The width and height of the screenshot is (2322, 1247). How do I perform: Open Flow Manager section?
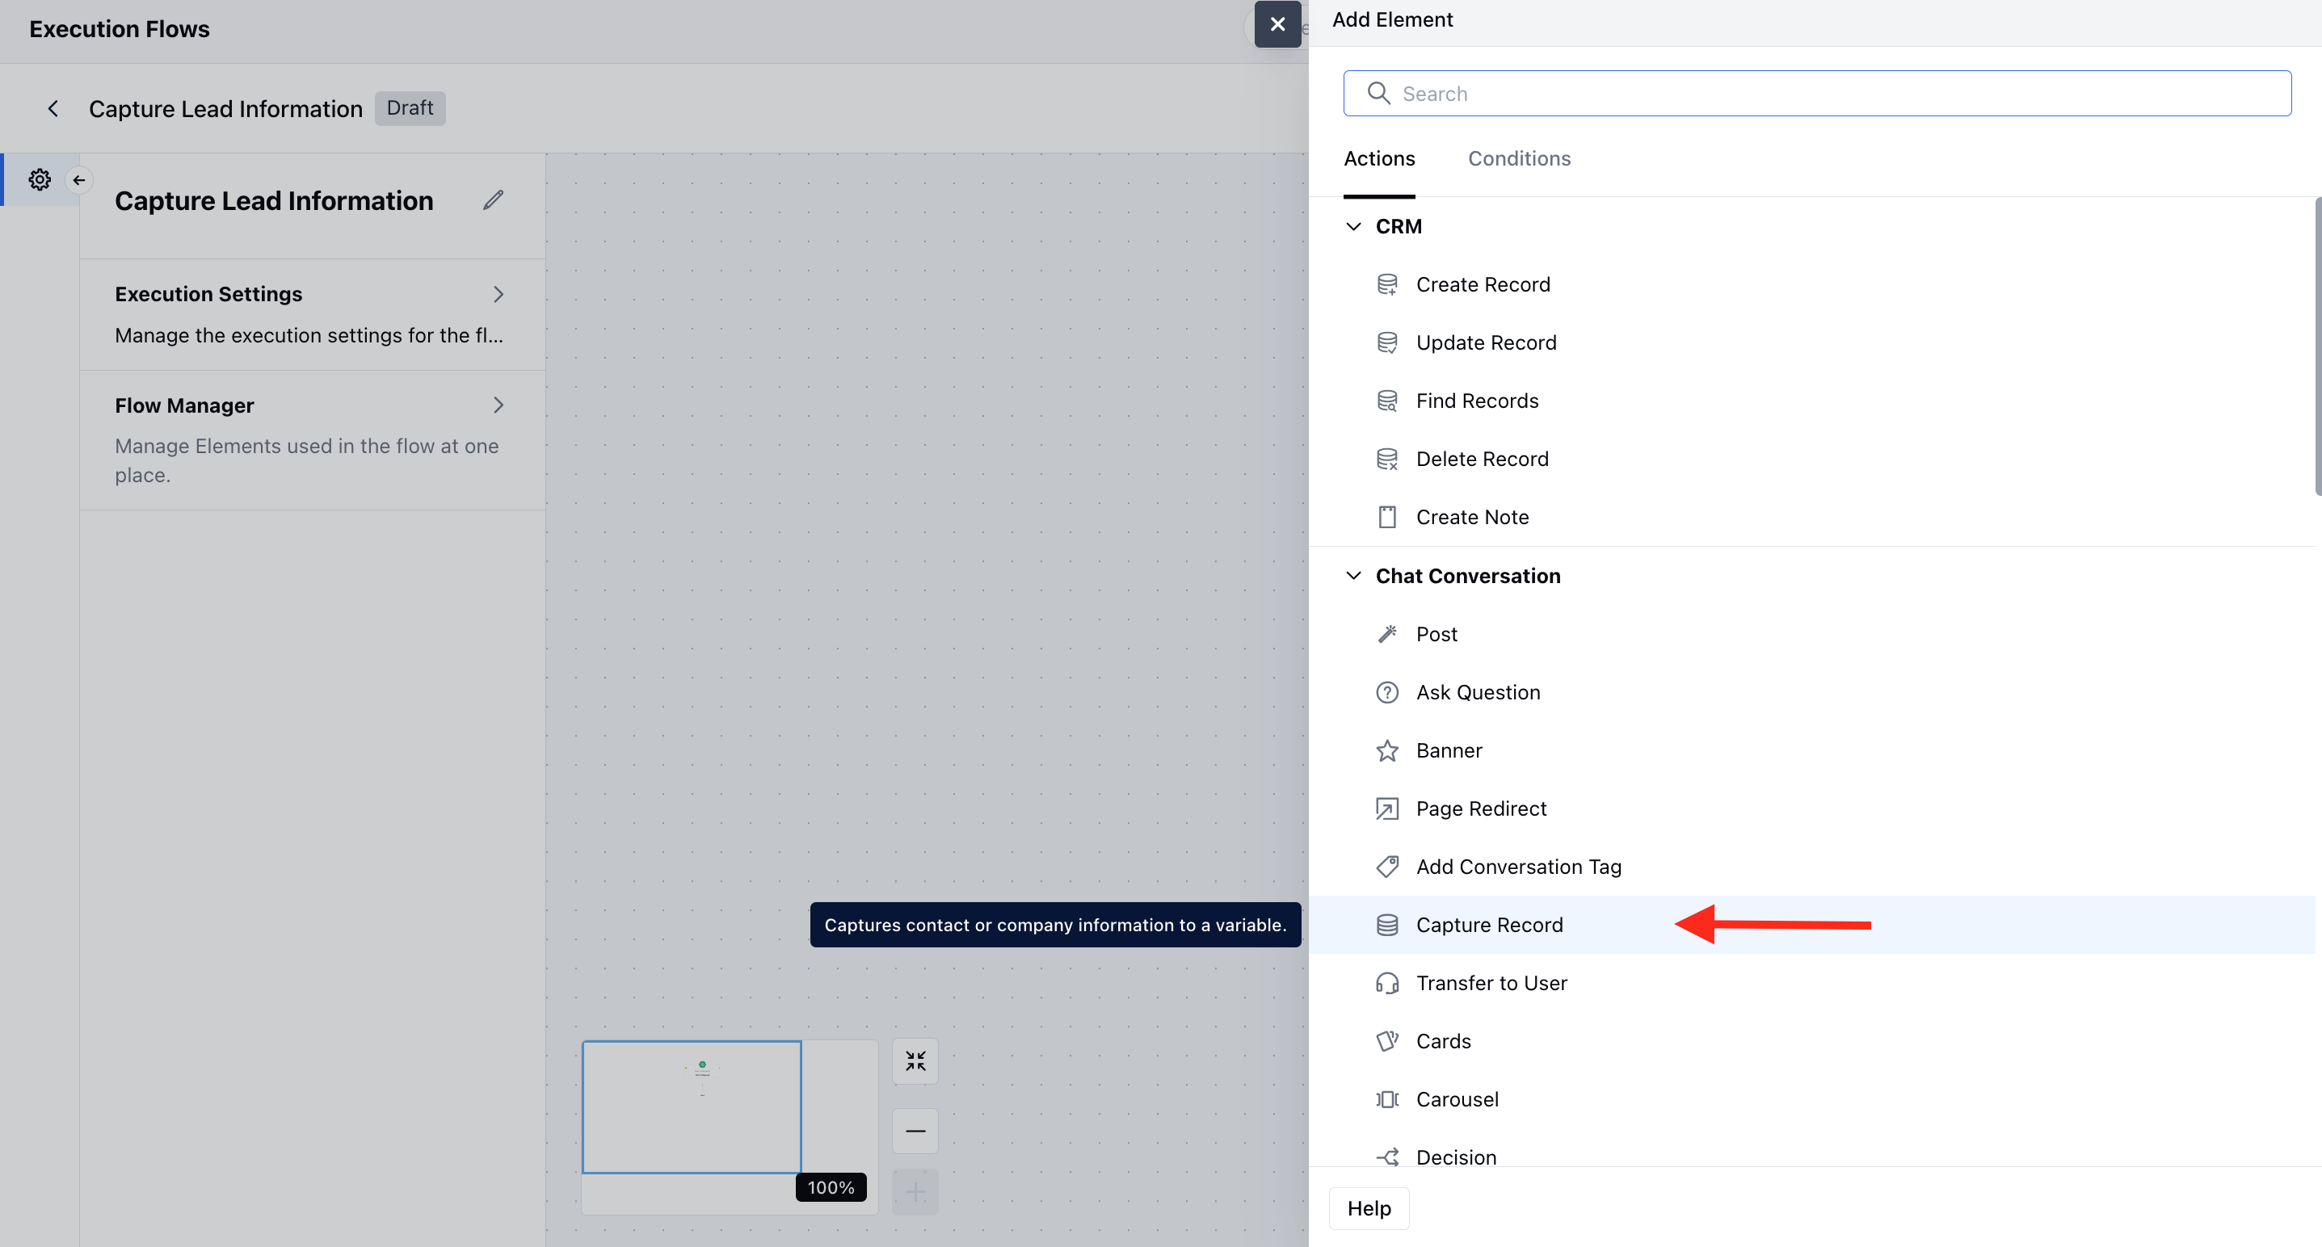coord(312,441)
